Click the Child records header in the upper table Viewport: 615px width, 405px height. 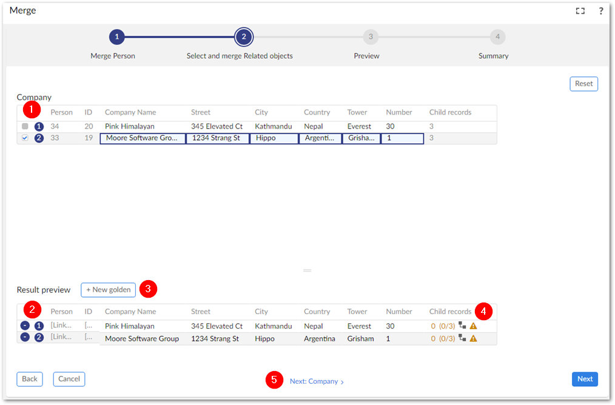(450, 112)
